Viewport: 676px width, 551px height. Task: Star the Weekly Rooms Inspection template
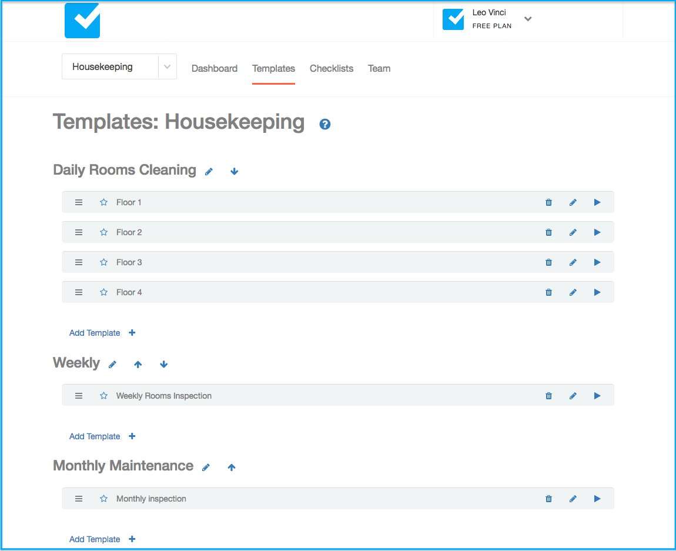[x=103, y=396]
